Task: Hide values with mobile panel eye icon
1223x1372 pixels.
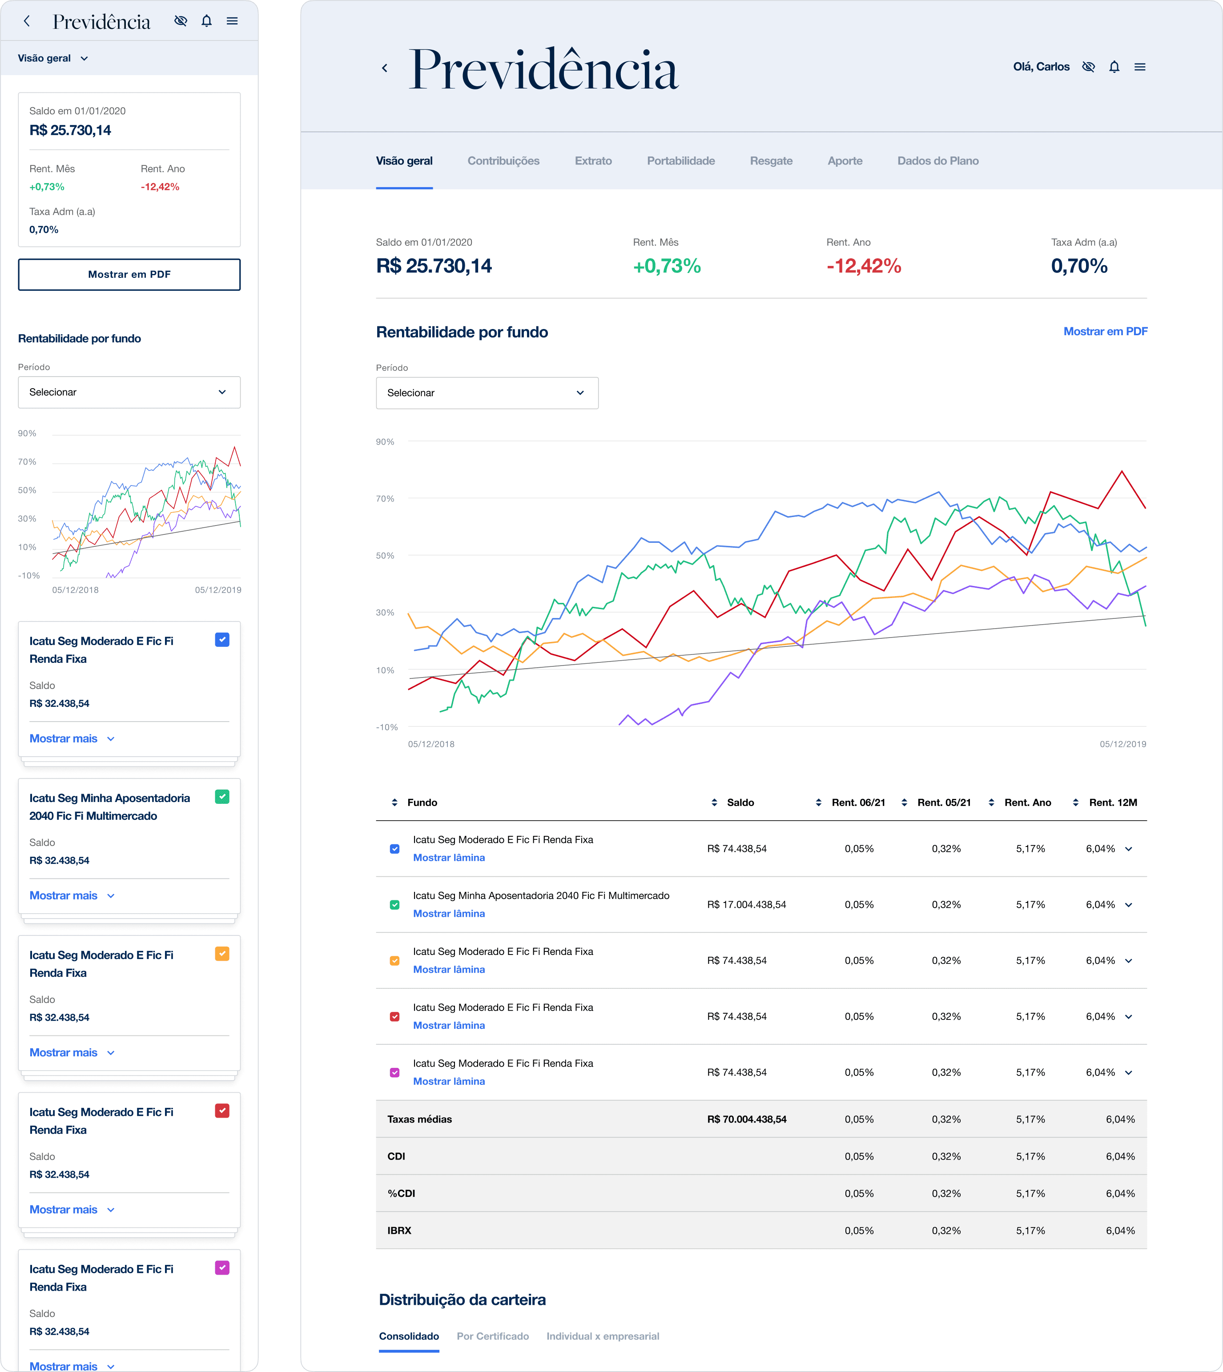Action: pos(180,21)
